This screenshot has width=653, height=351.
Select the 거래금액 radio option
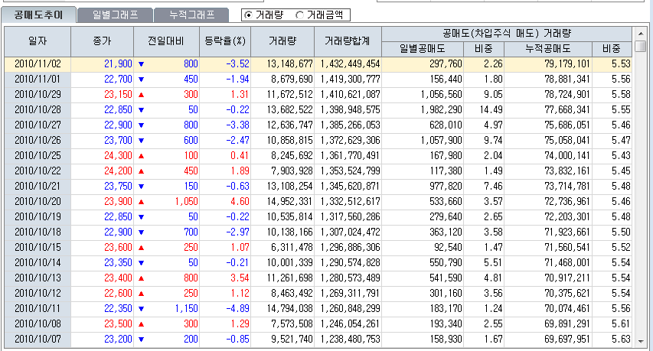coord(300,15)
